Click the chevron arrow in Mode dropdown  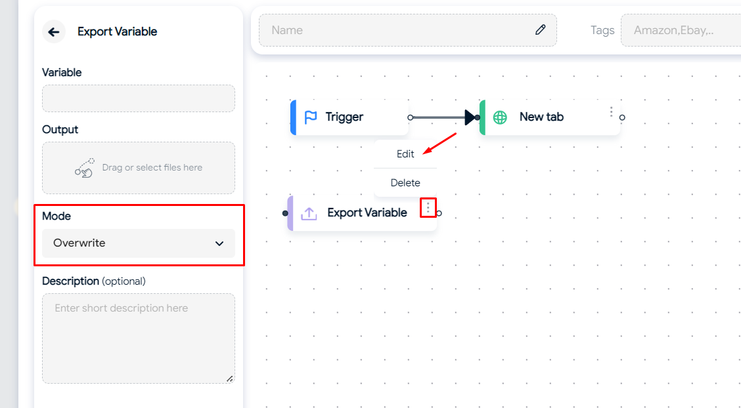point(219,243)
